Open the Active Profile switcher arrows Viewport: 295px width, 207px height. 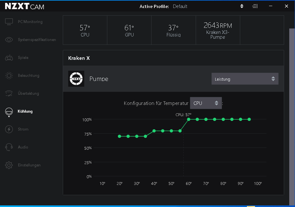point(242,6)
